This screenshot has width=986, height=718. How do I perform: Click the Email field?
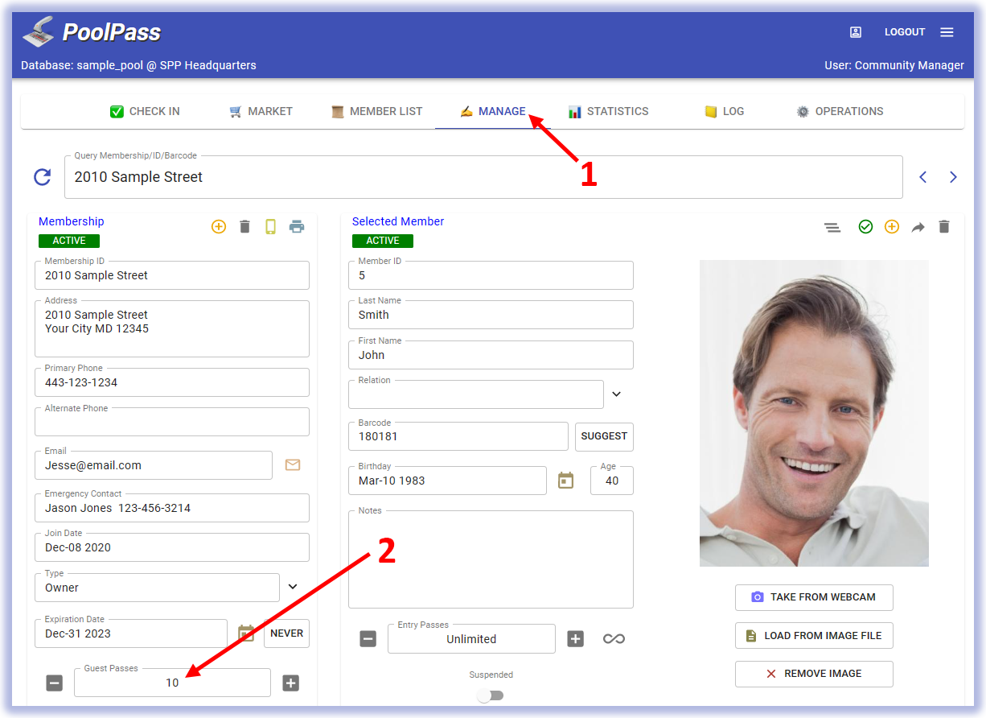[154, 465]
